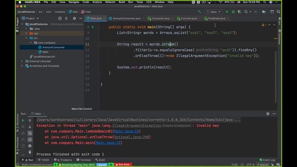Jump up the stack trace arrow
The image size is (297, 167).
(x=30, y=121)
